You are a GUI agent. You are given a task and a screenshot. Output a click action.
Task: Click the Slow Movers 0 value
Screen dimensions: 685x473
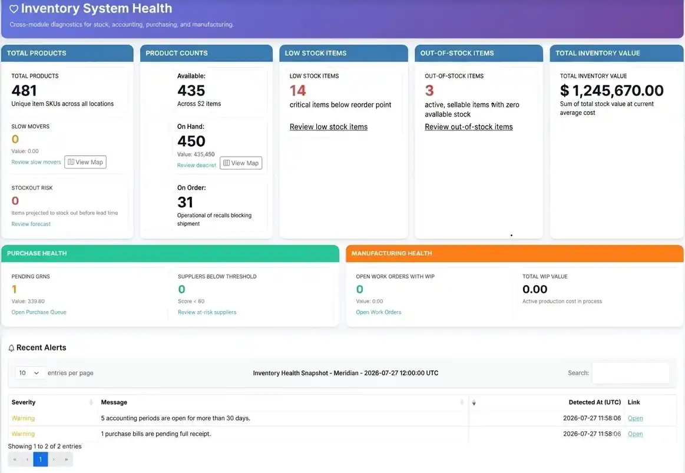tap(15, 140)
